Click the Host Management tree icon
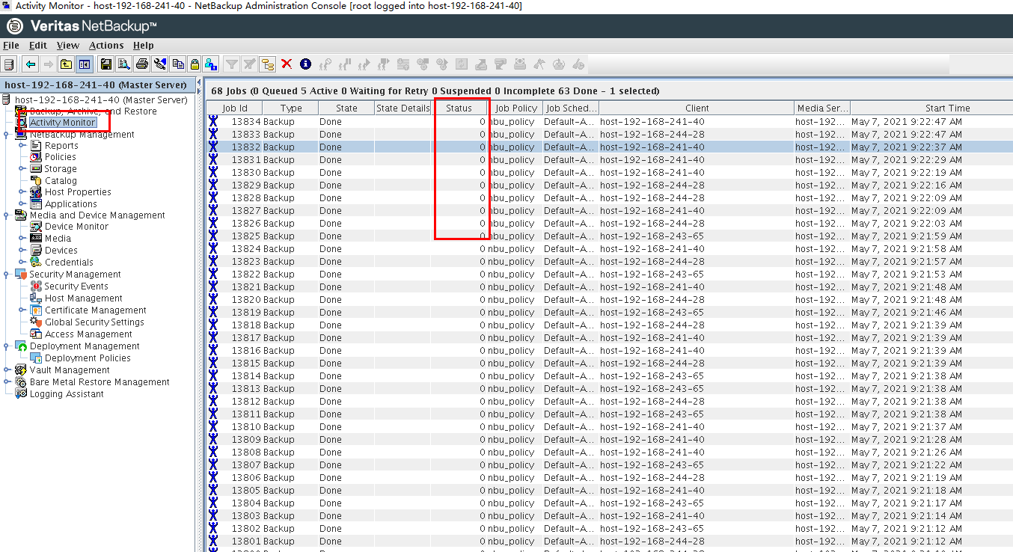The image size is (1013, 552). point(36,298)
